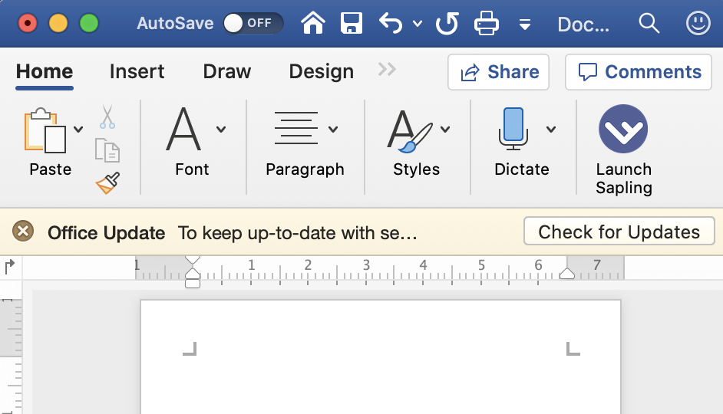The image size is (723, 414).
Task: Dismiss the Office Update banner
Action: pyautogui.click(x=23, y=232)
